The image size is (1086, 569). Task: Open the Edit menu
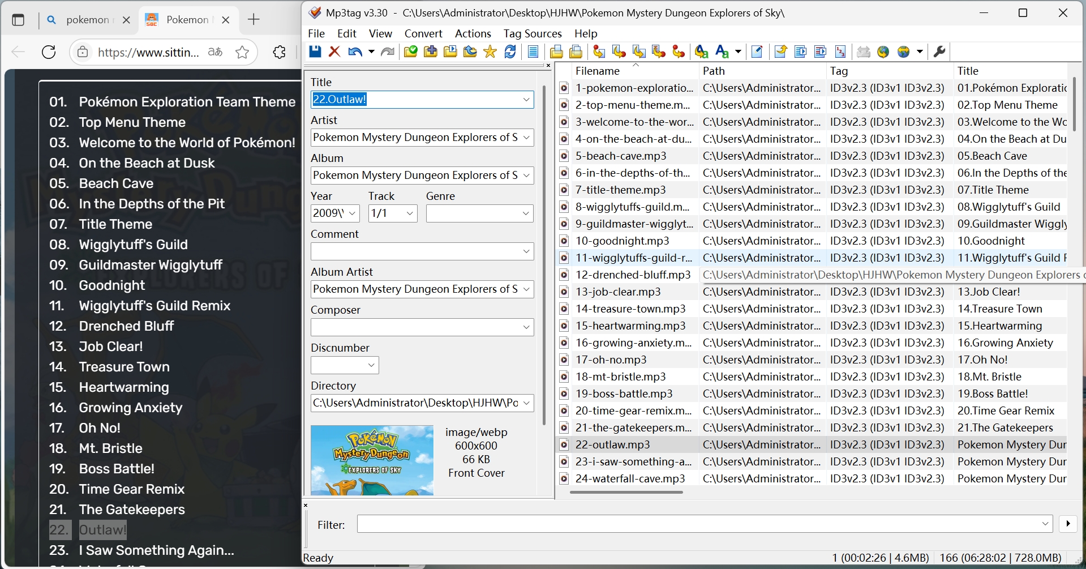coord(347,33)
